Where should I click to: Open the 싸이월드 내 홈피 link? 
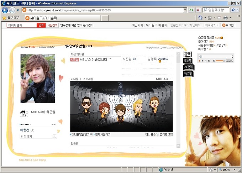tap(156, 25)
